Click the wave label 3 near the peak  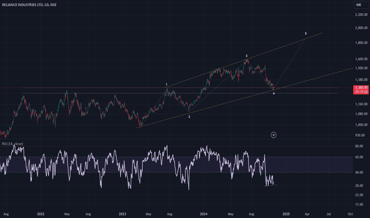click(247, 56)
